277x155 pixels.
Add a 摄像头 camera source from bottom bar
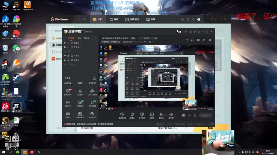[x=132, y=116]
